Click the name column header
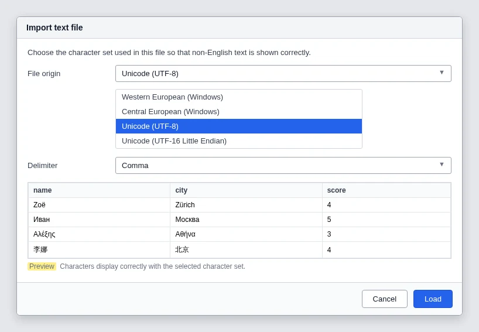Image resolution: width=479 pixels, height=332 pixels. click(x=99, y=190)
